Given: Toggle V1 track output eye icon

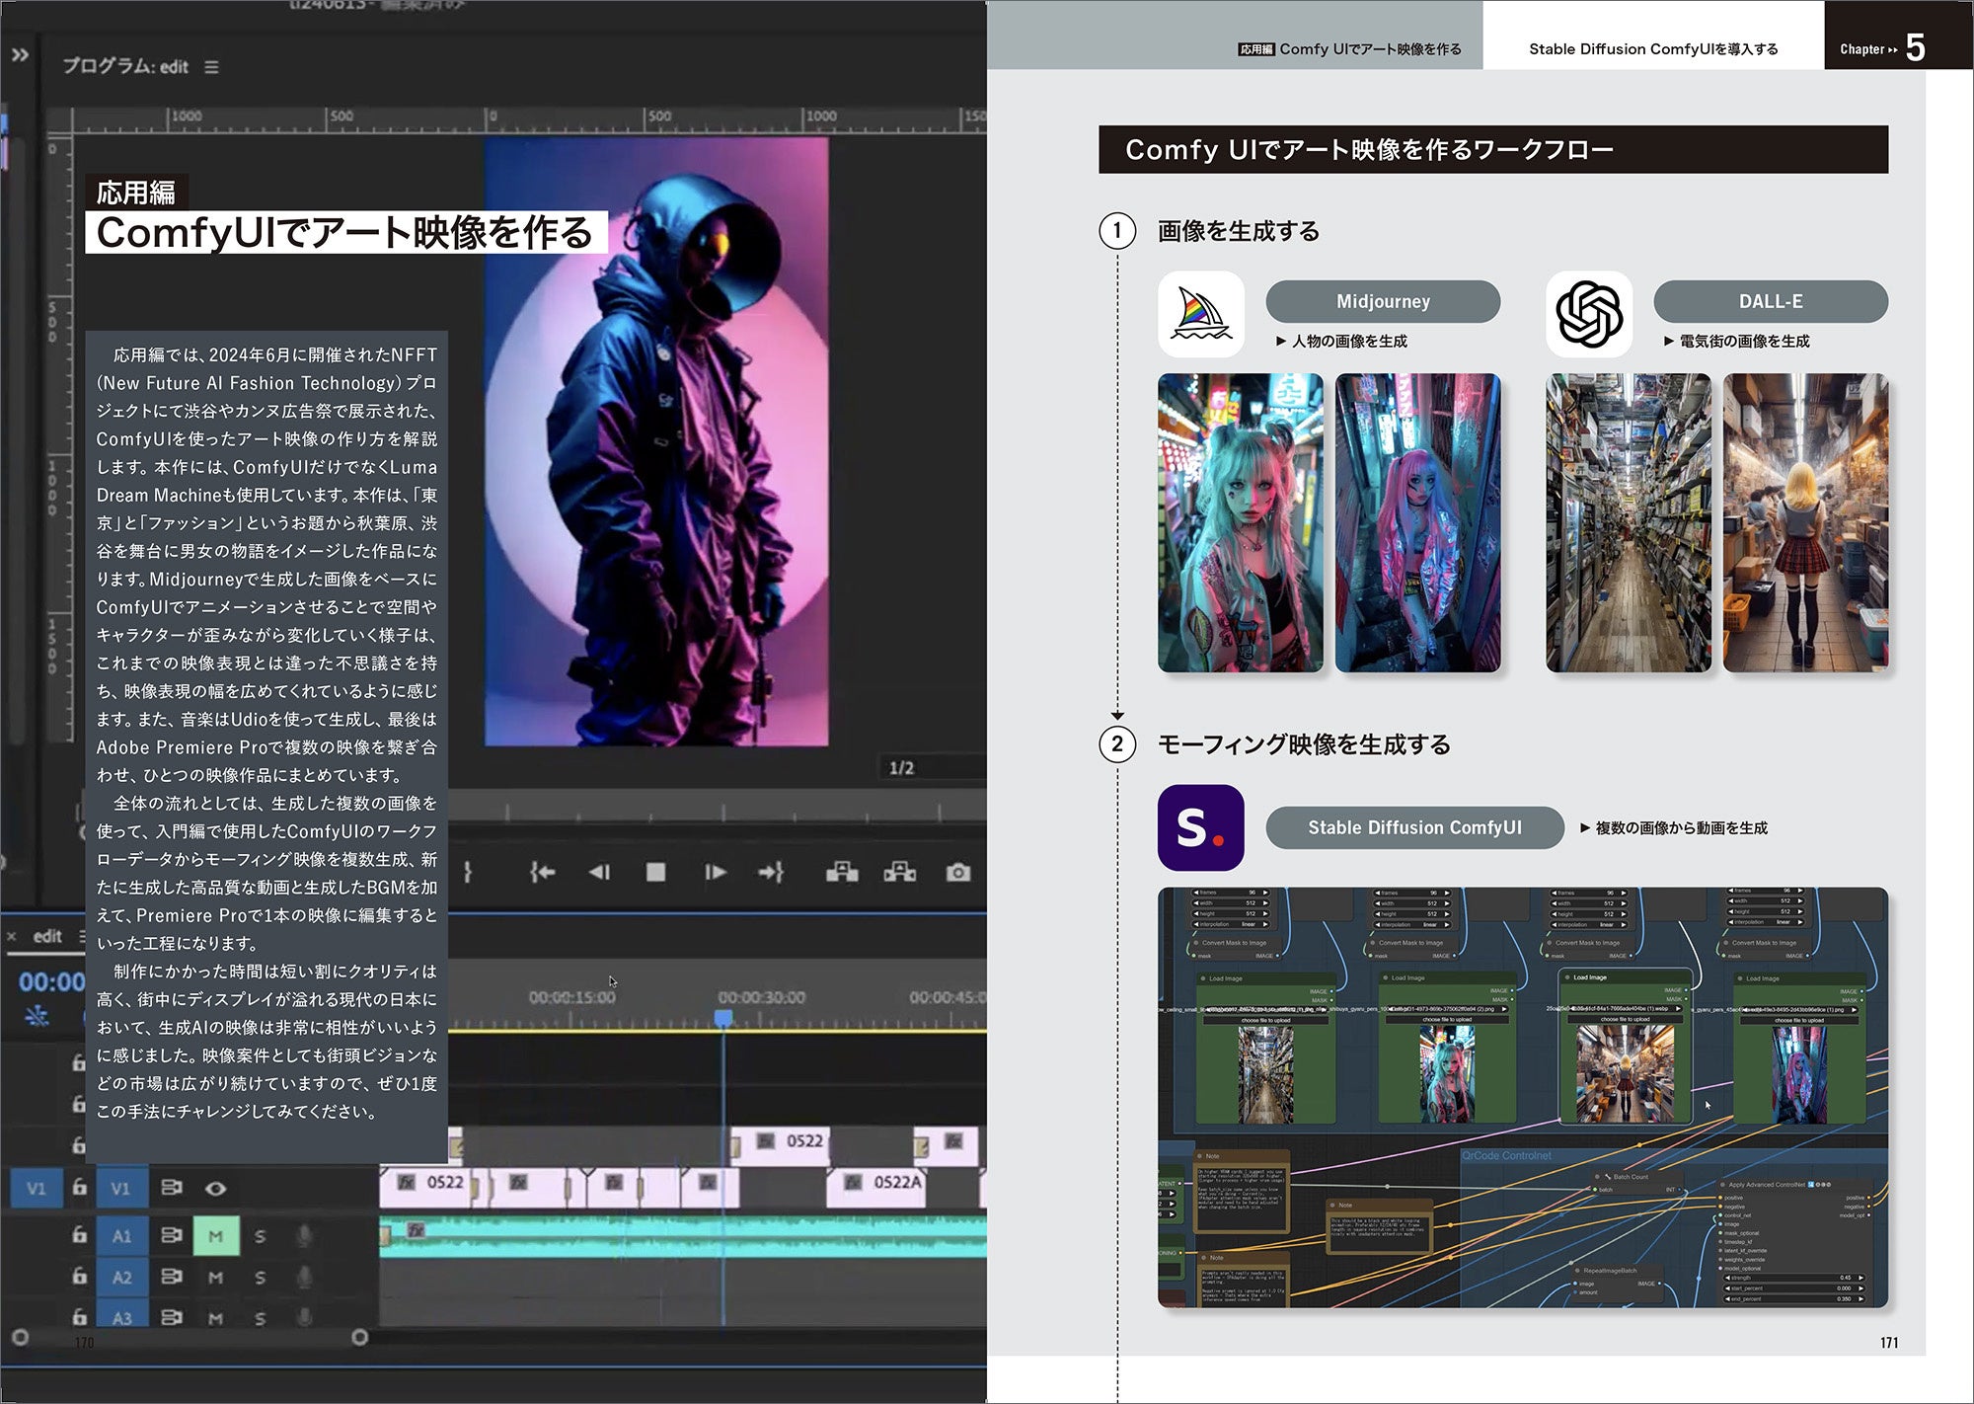Looking at the screenshot, I should coord(215,1188).
